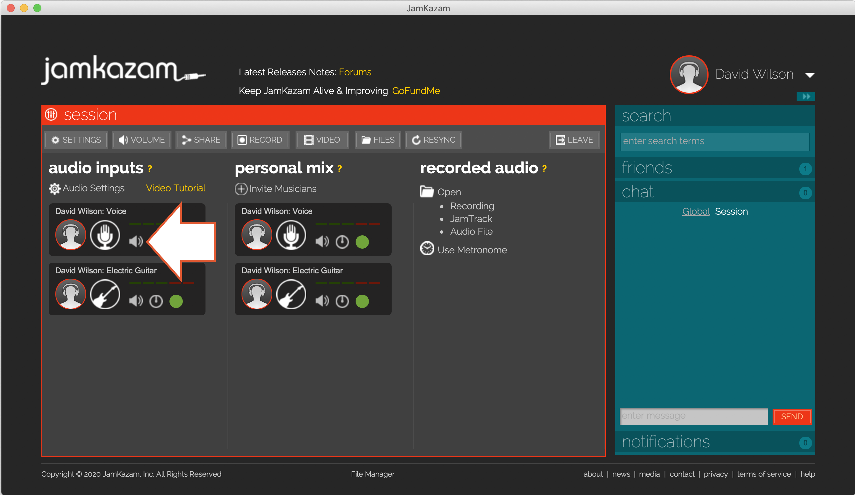This screenshot has width=855, height=495.
Task: Click the Electric Guitar instrument icon in personal mix
Action: 291,294
